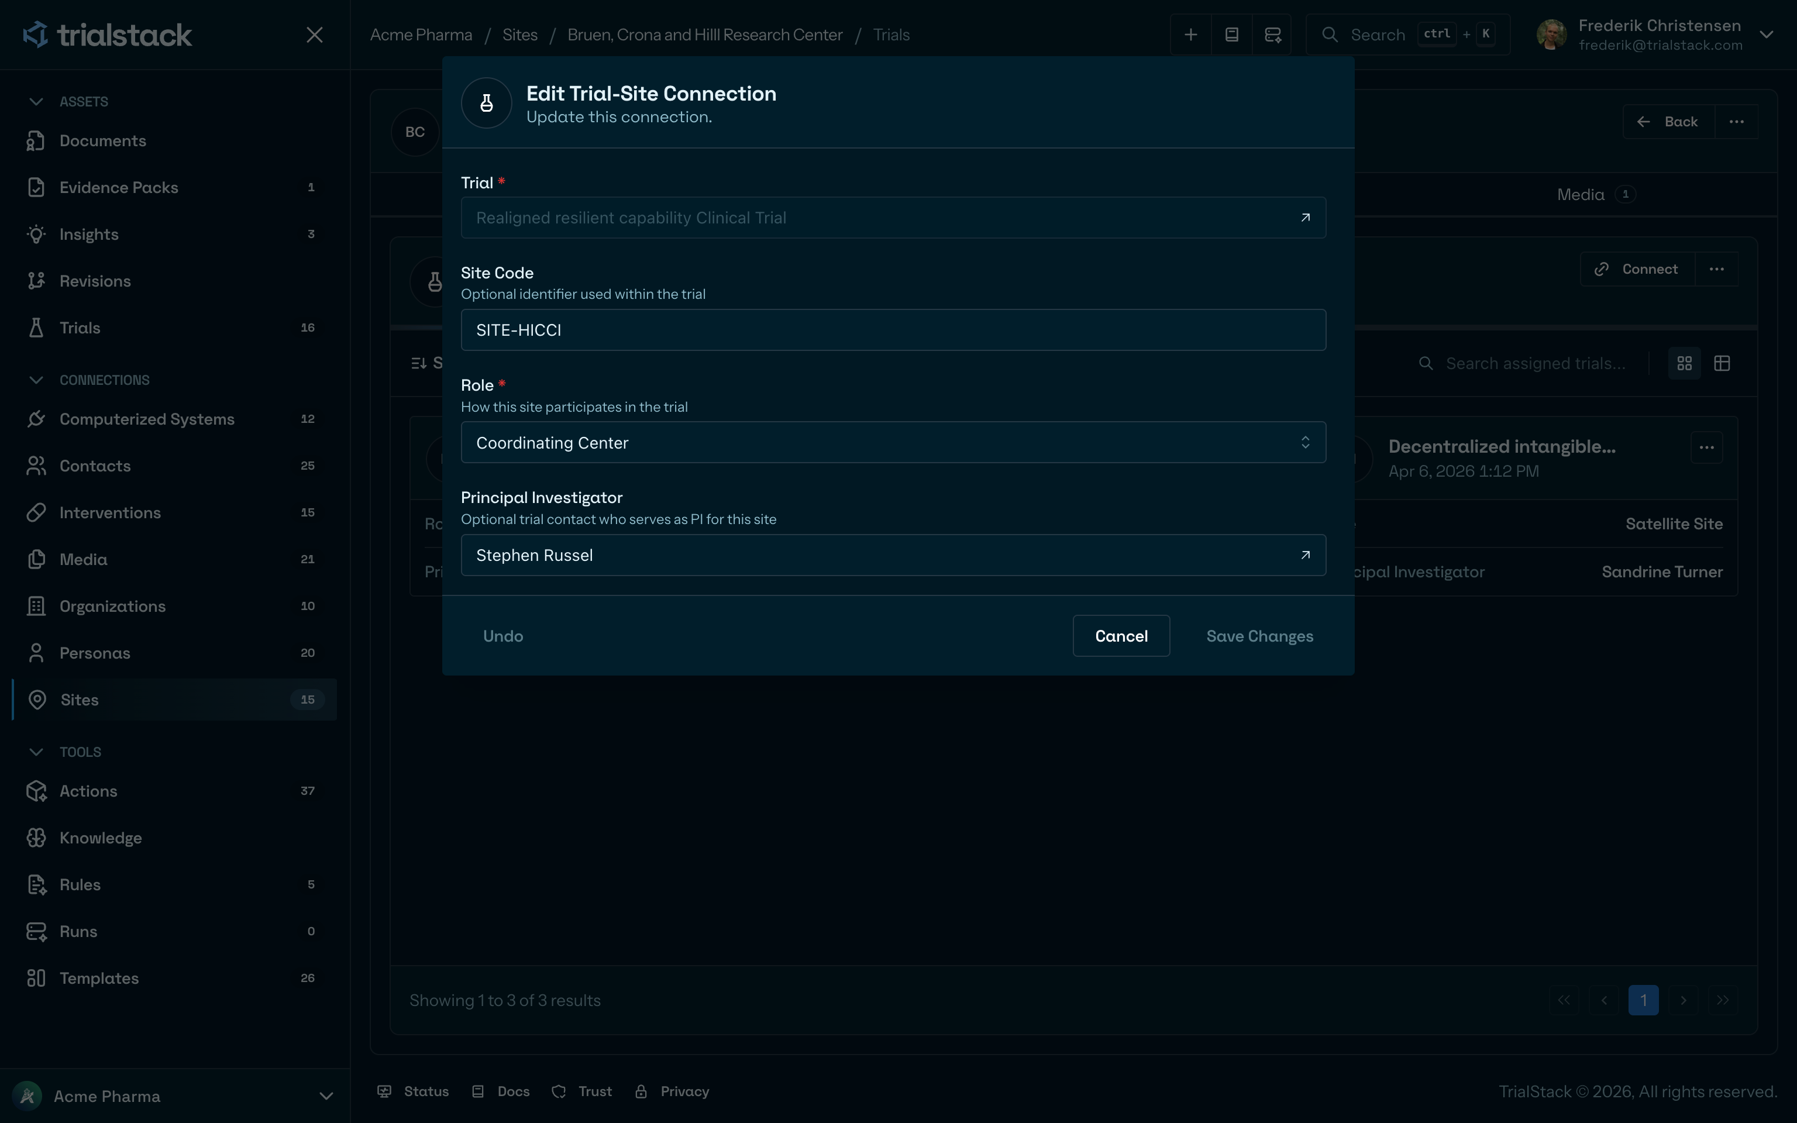Click Cancel in the edit dialog
This screenshot has width=1797, height=1123.
pos(1121,636)
